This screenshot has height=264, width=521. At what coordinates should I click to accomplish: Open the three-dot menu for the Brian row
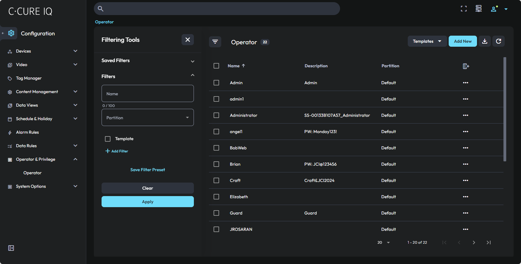465,164
